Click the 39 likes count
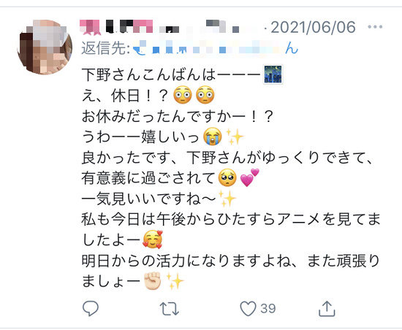The height and width of the screenshot is (330, 402). [268, 309]
